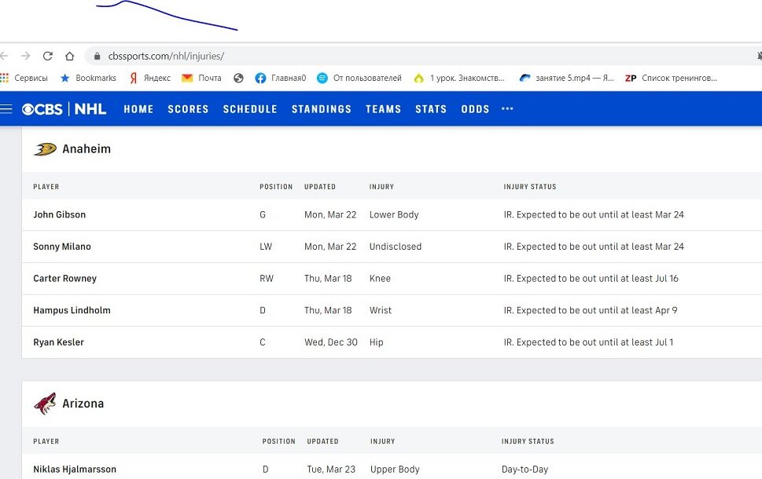Click the status ending Jul 16
The image size is (762, 479).
pos(591,279)
